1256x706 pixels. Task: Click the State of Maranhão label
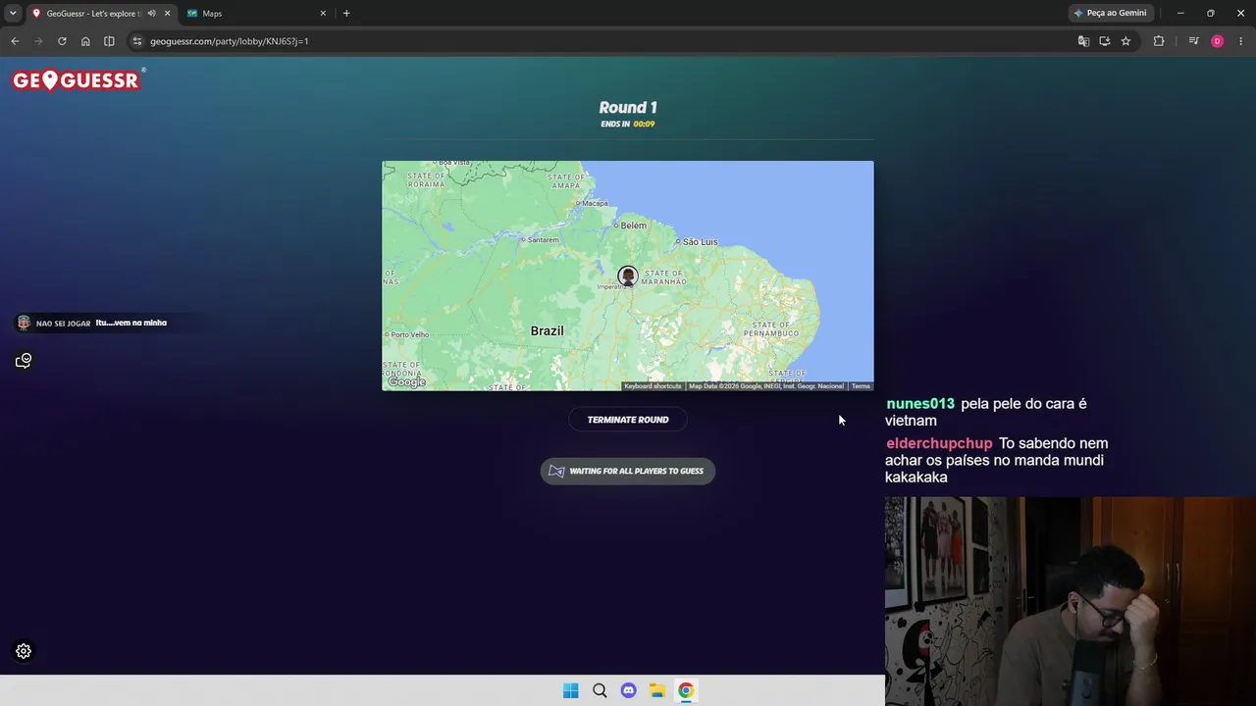[x=664, y=277]
